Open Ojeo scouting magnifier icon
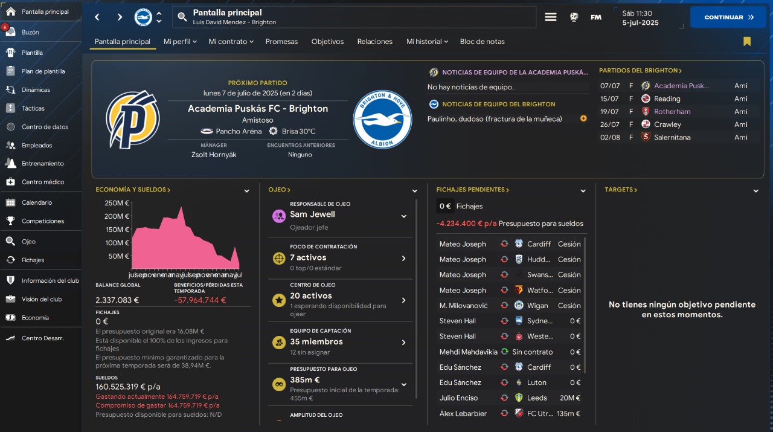Image resolution: width=773 pixels, height=432 pixels. tap(10, 242)
